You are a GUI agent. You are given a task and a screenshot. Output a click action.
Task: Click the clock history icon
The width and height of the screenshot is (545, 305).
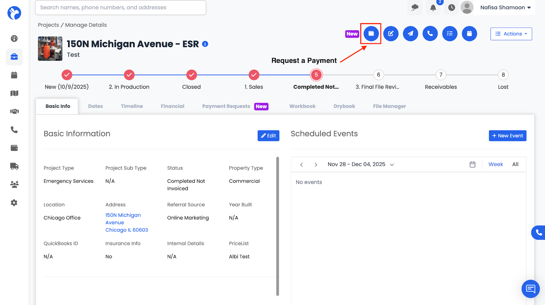[451, 7]
